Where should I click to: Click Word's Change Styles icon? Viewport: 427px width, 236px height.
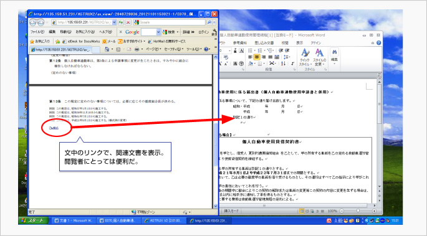[x=319, y=57]
